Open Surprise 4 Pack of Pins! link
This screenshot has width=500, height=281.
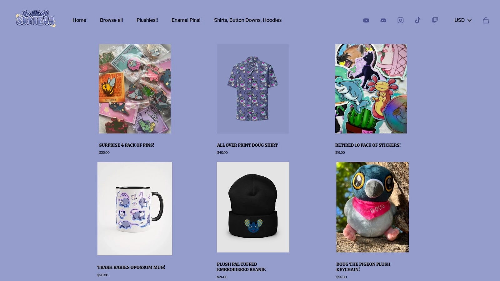click(x=127, y=145)
